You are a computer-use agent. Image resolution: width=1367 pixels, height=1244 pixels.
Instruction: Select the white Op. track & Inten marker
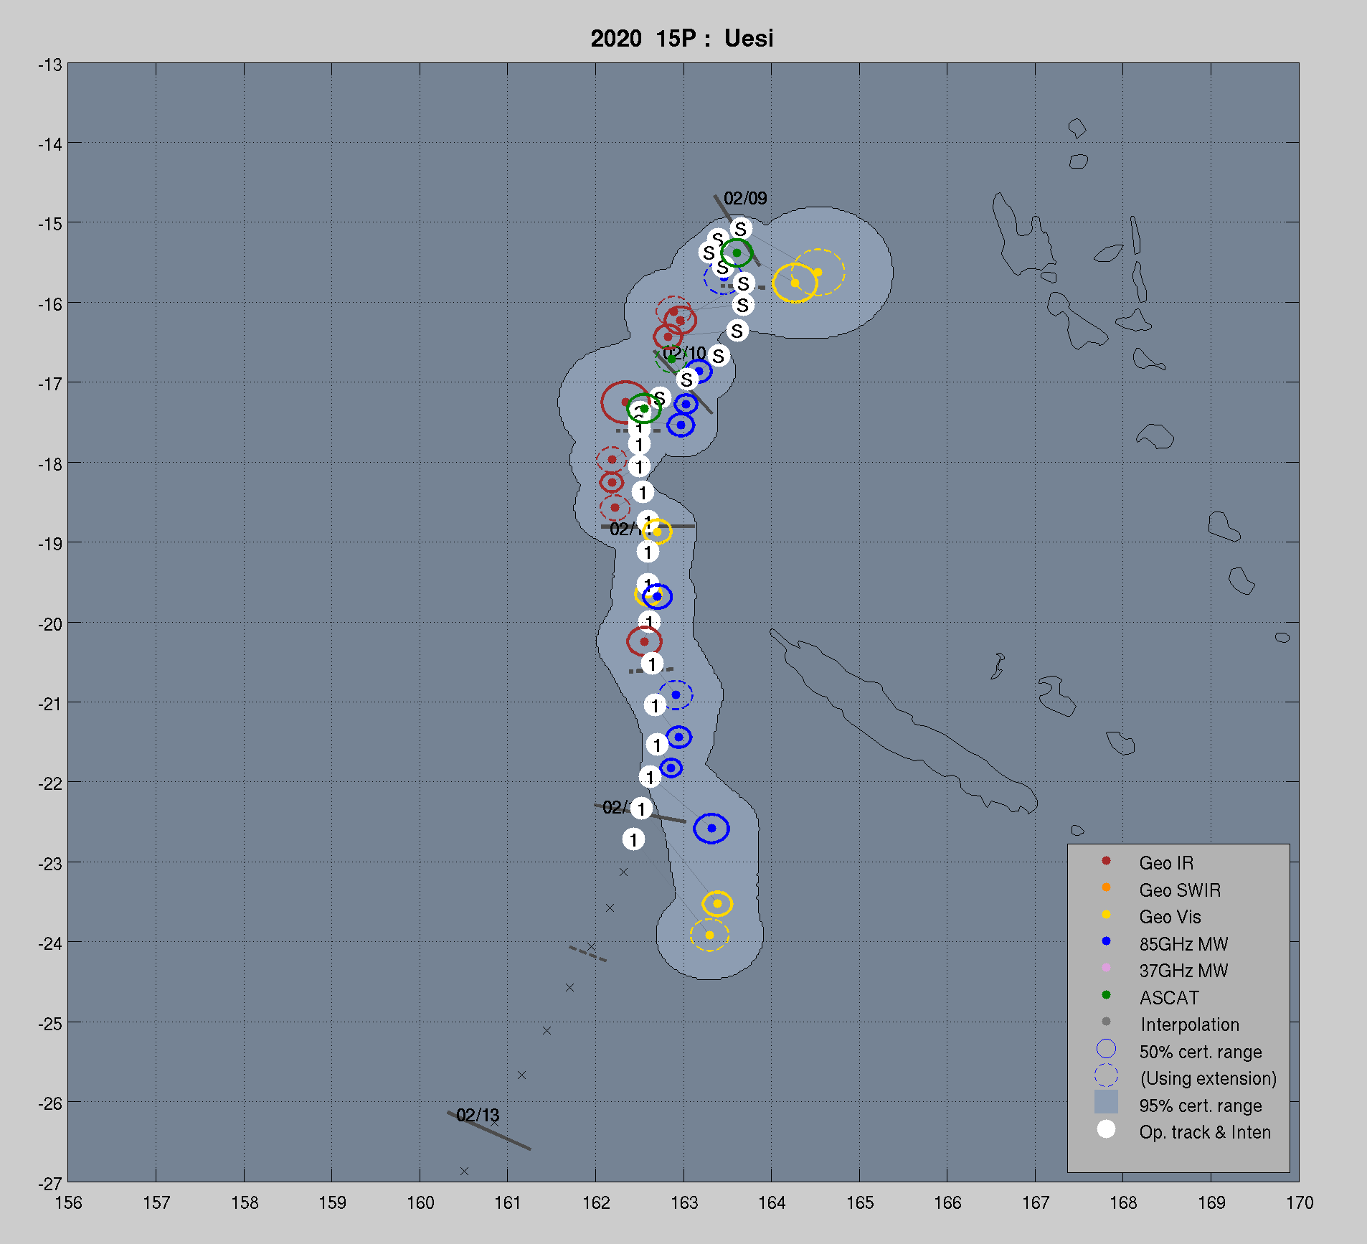1106,1130
